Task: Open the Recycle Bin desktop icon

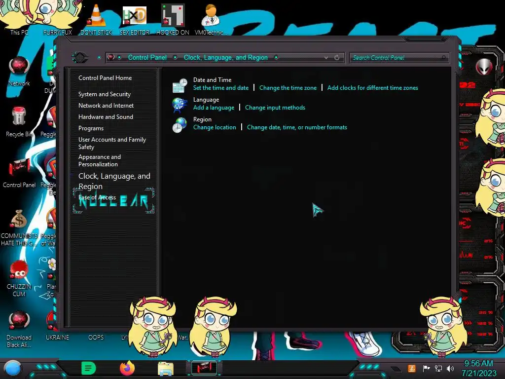Action: point(19,116)
